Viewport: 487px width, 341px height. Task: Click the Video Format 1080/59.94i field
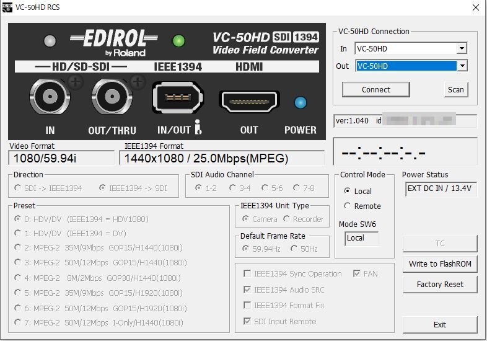[x=61, y=158]
